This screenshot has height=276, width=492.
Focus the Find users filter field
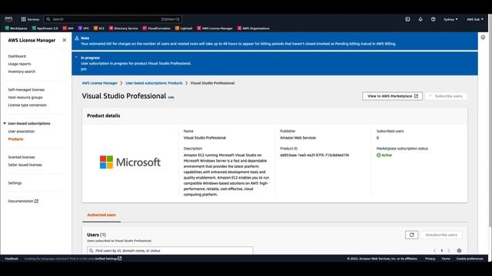pos(170,251)
